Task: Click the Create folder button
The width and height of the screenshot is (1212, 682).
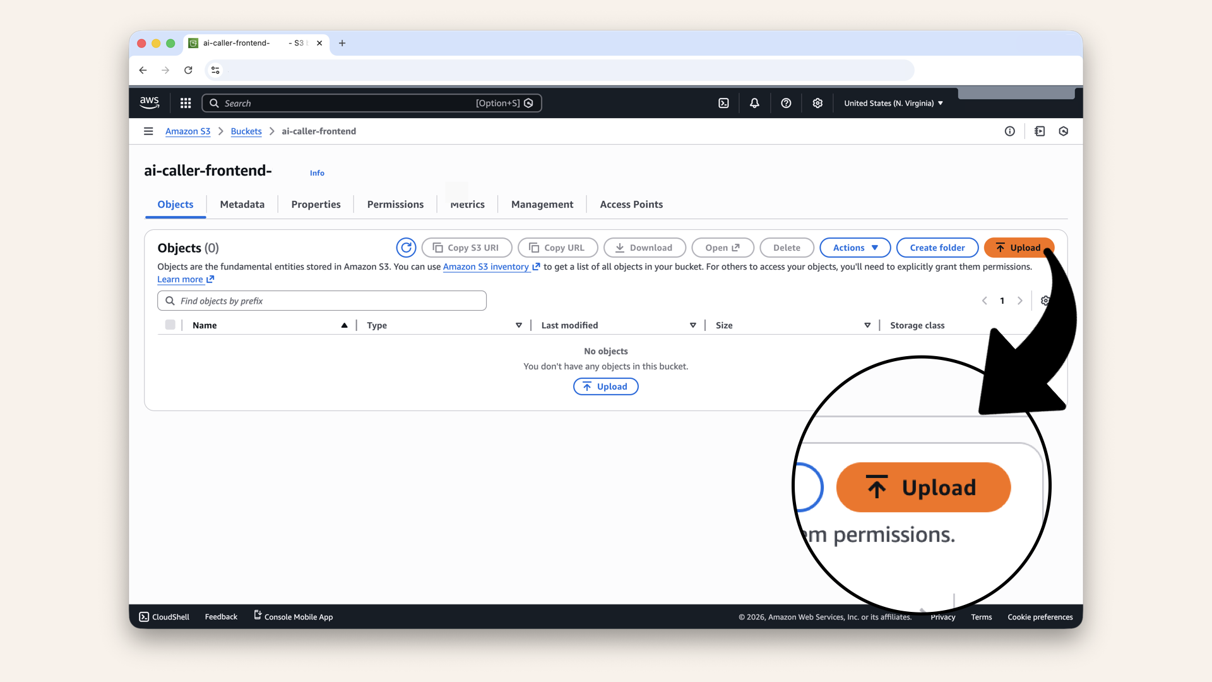Action: pyautogui.click(x=937, y=248)
